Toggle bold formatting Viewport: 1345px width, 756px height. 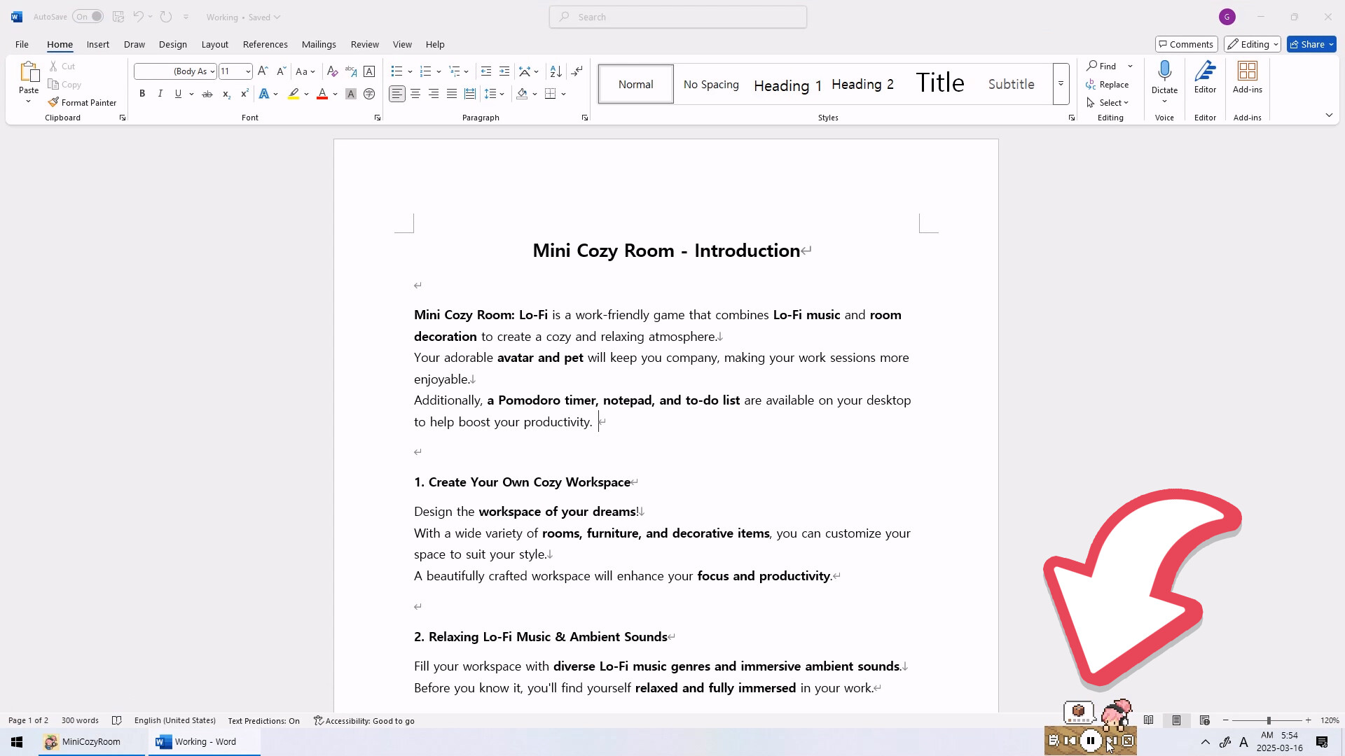(142, 93)
